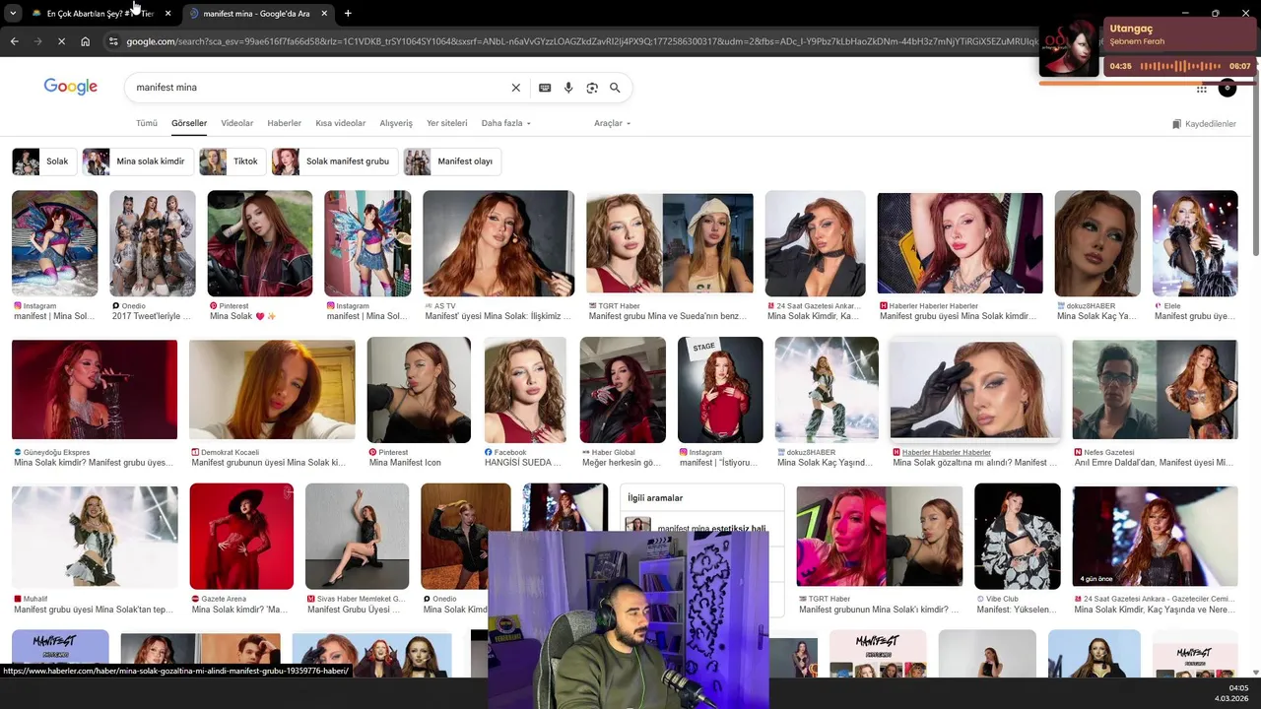1261x709 pixels.
Task: Open the Google apps grid icon
Action: pos(1201,89)
